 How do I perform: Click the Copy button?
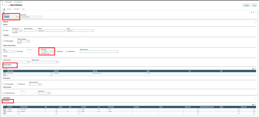point(254,5)
